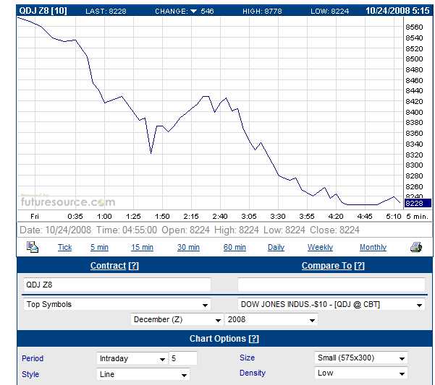This screenshot has width=435, height=385.
Task: Choose the 60 min interval
Action: tap(235, 247)
